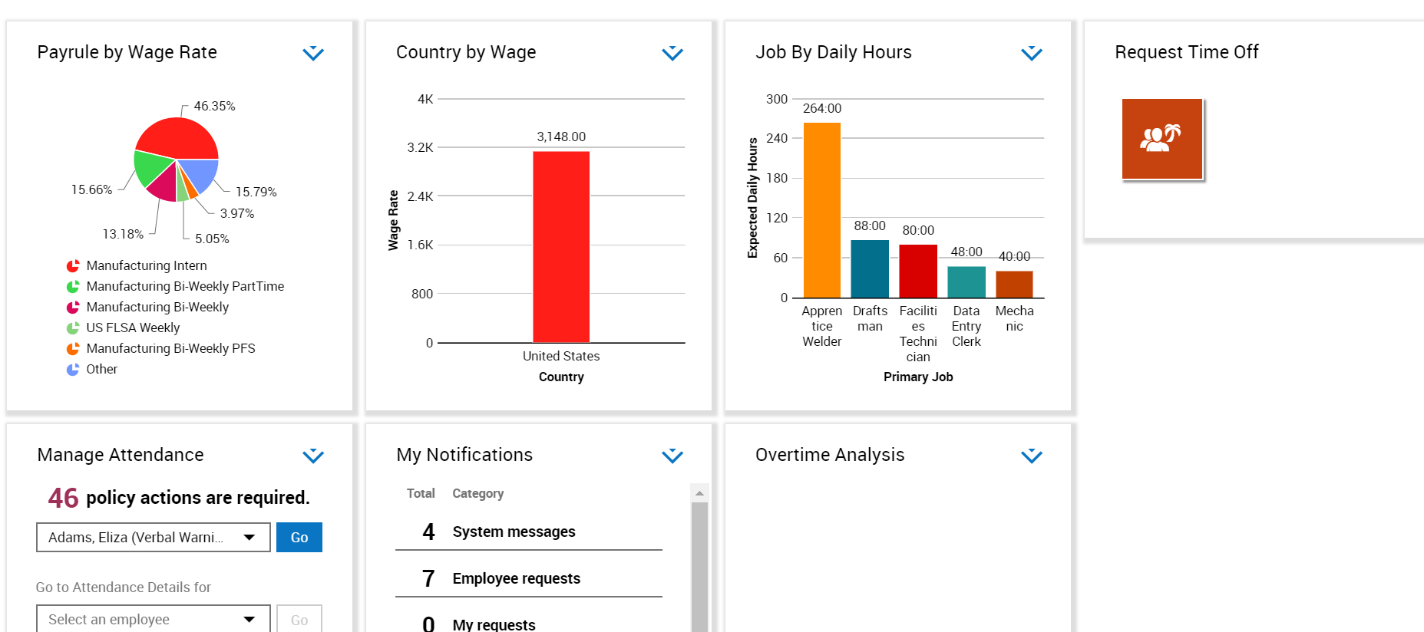
Task: Expand the Payrule by Wage Rate menu chevron
Action: pos(313,53)
